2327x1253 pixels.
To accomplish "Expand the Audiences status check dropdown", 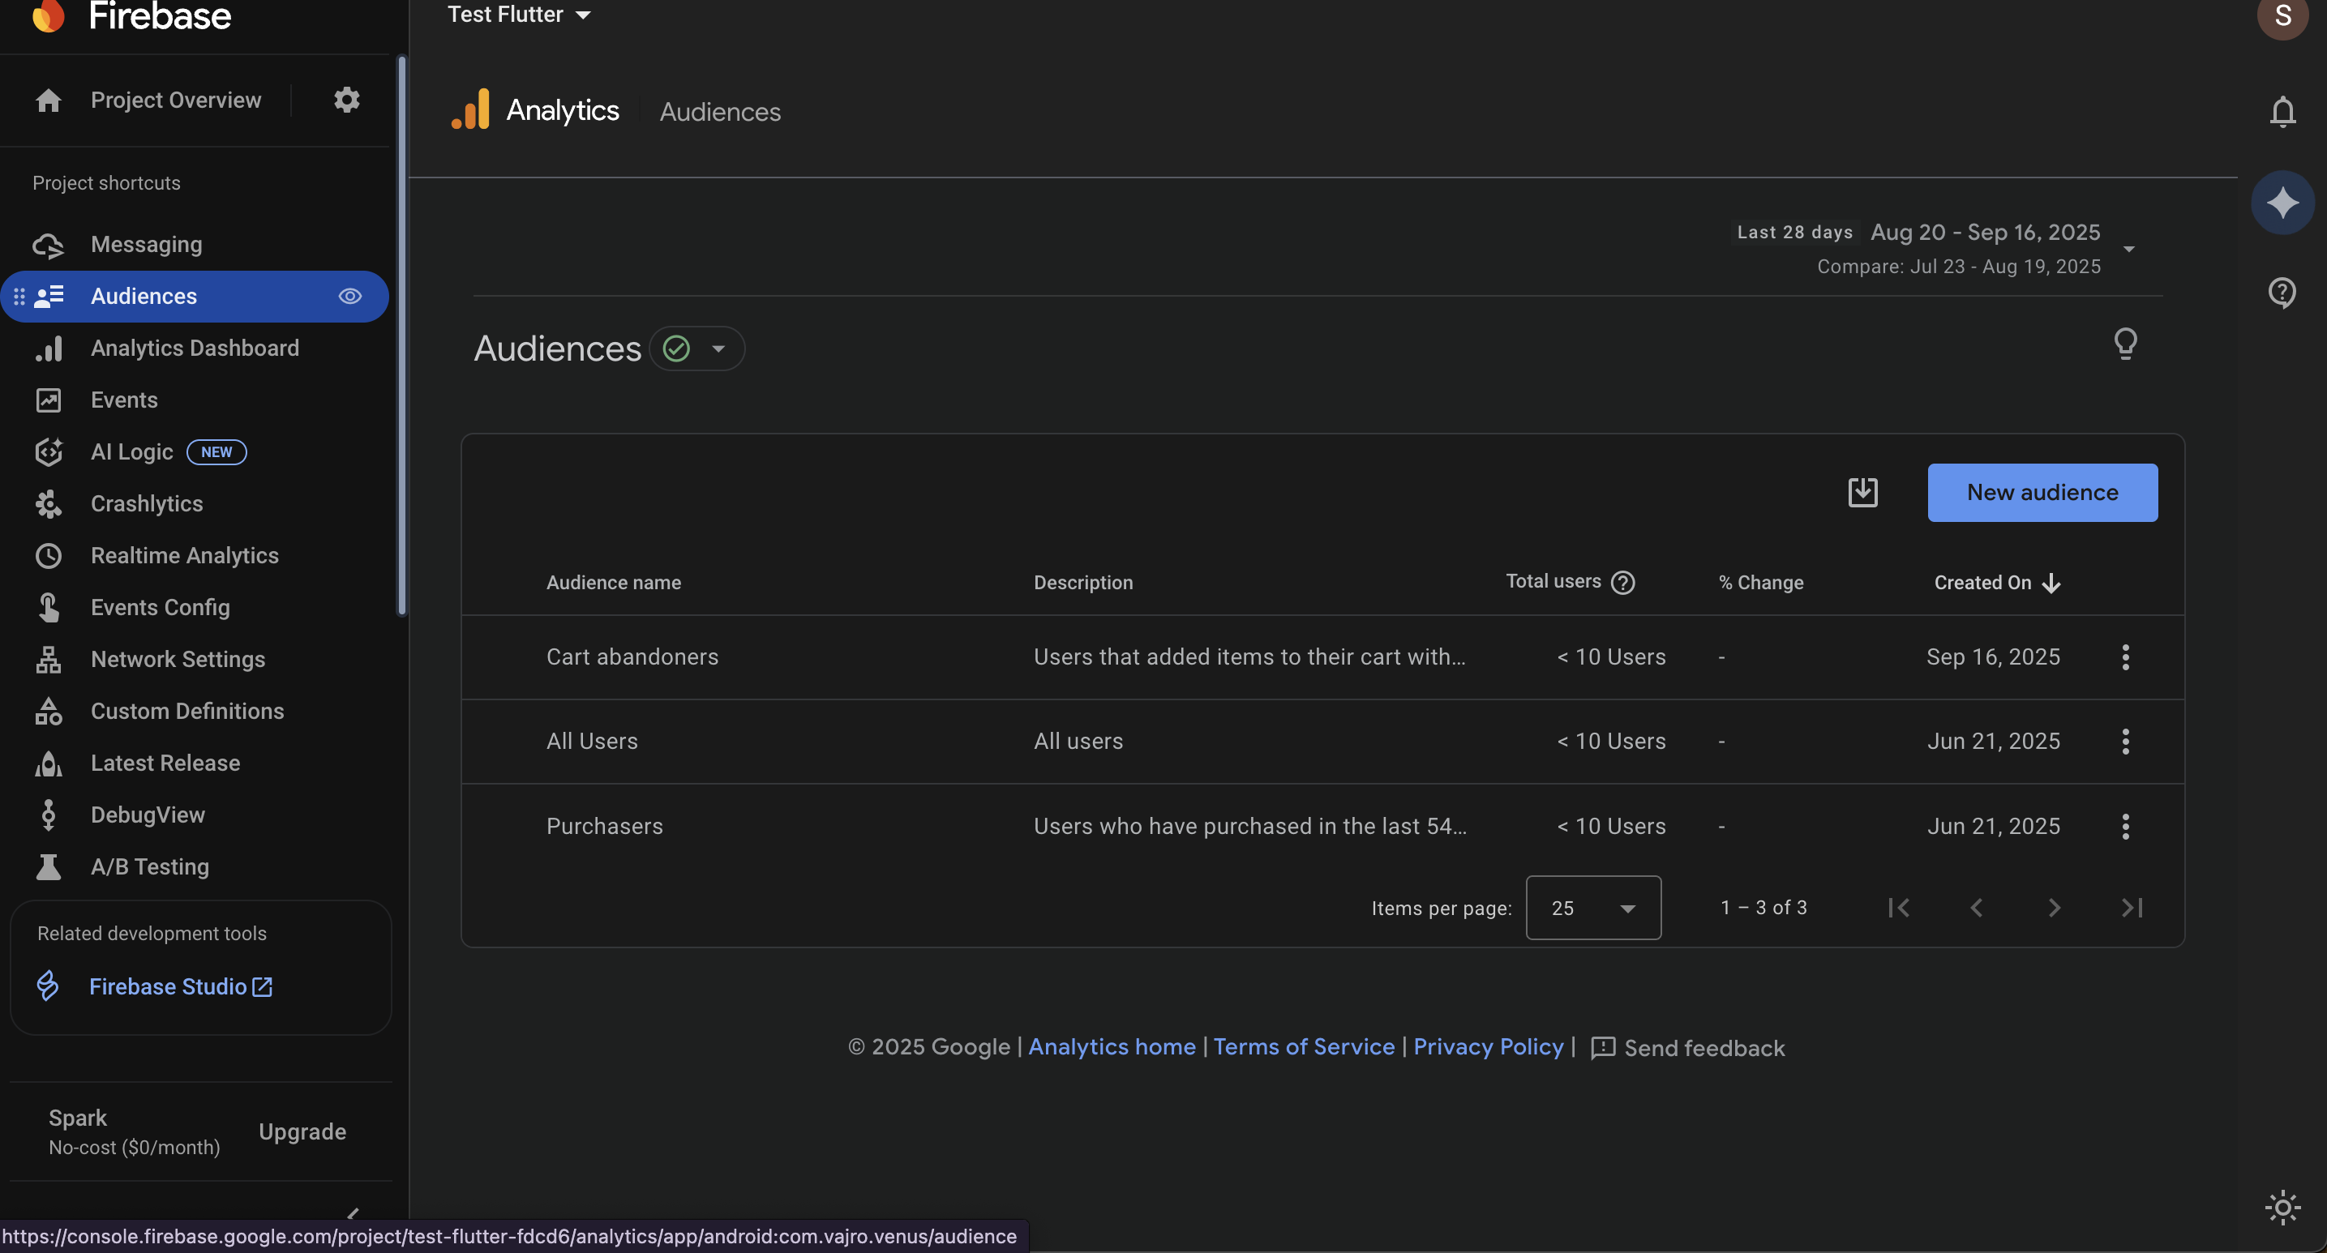I will tap(718, 349).
